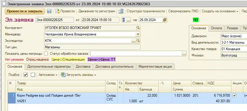Toggle the empty checkbox near Автозаказ
The width and height of the screenshot is (247, 111).
pyautogui.click(x=33, y=75)
